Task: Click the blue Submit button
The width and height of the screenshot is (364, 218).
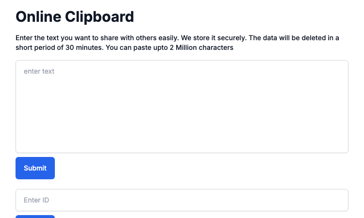Action: (x=35, y=168)
